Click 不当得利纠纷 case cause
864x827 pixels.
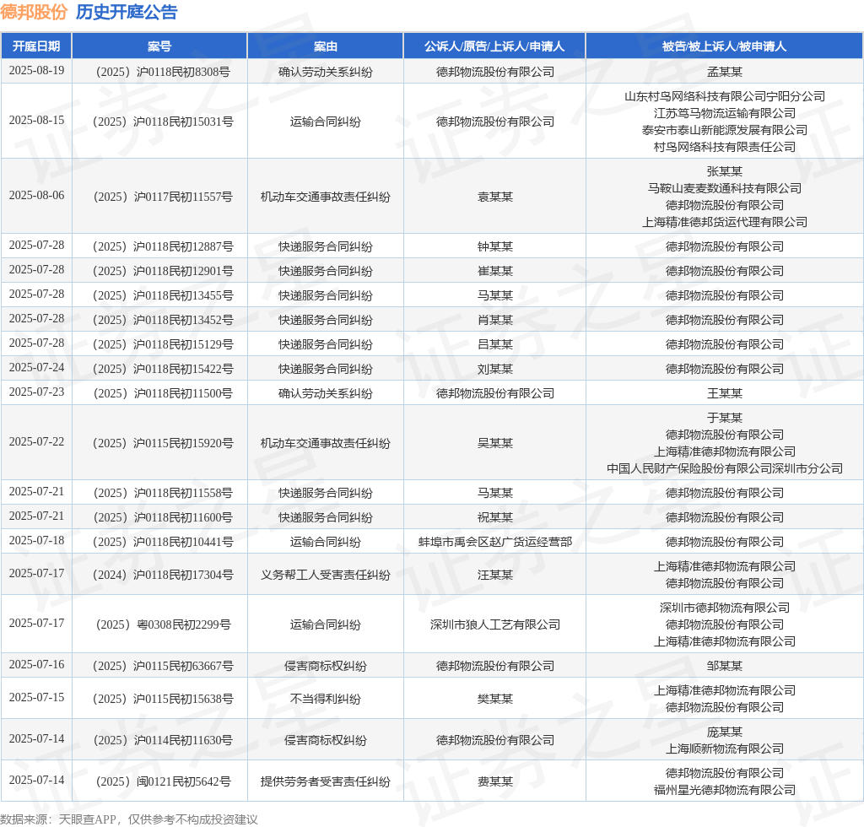click(325, 699)
